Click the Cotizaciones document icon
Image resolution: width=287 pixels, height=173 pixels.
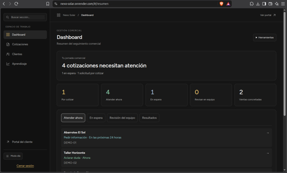[8, 44]
